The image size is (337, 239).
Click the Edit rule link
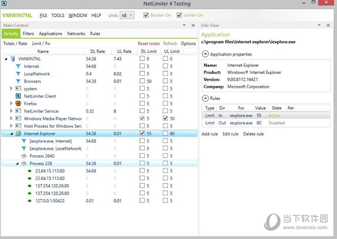click(x=230, y=134)
